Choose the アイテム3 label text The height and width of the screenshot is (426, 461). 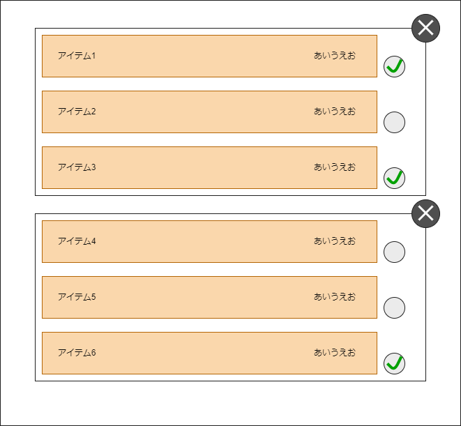[77, 167]
